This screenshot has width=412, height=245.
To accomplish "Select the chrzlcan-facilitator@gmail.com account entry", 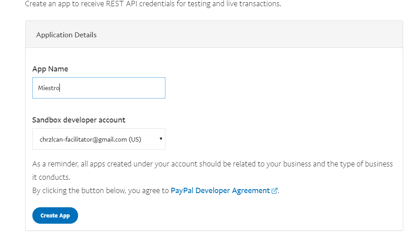I will 83,139.
